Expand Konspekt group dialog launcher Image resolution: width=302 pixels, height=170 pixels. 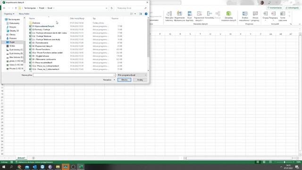pyautogui.click(x=291, y=24)
